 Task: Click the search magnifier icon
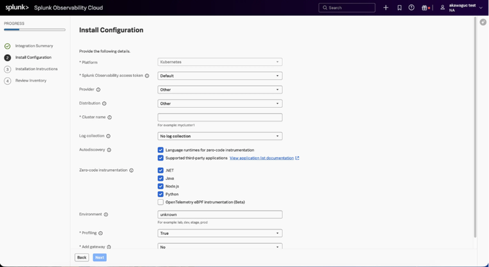(325, 8)
